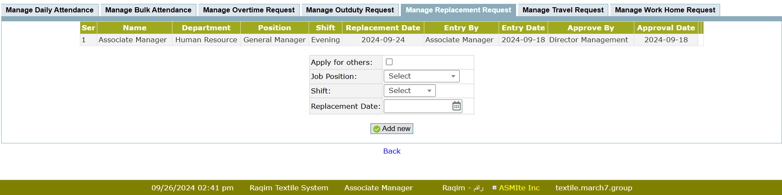Open the Replacement Date calendar picker icon

[x=456, y=106]
